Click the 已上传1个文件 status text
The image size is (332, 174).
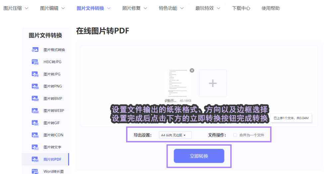click(x=291, y=118)
